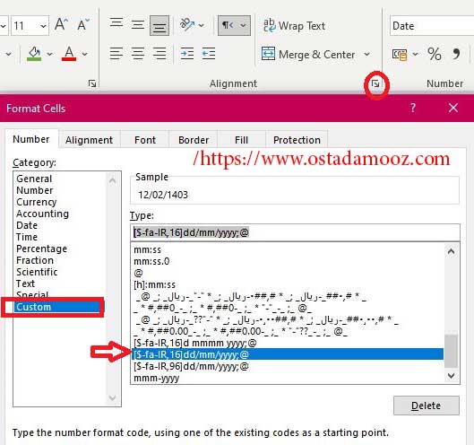This screenshot has width=474, height=445.
Task: Select Time category
Action: pos(27,237)
